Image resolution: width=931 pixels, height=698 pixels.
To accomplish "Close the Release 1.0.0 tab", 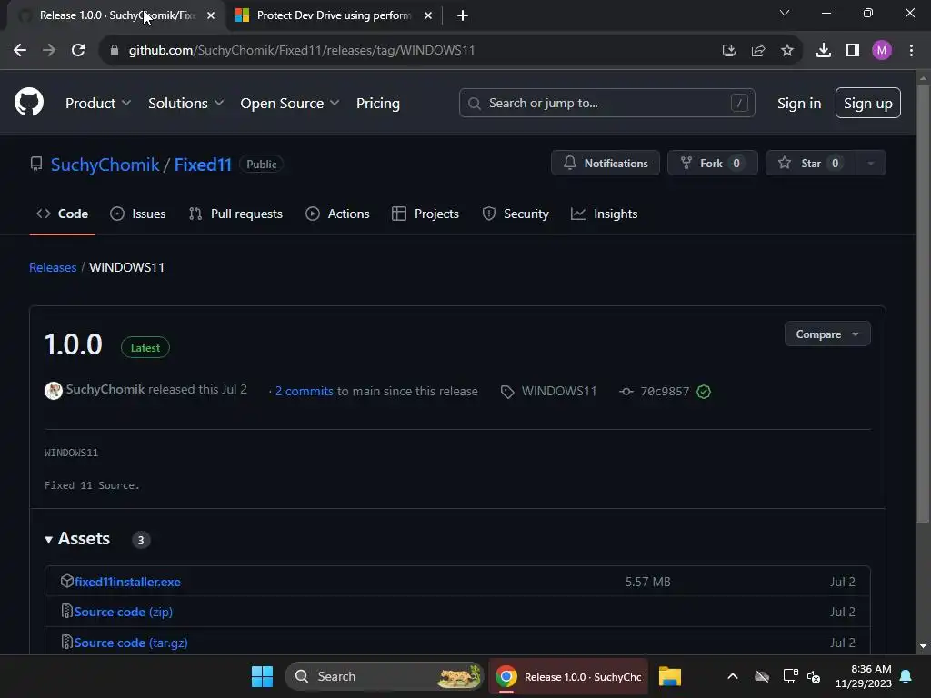I will point(211,15).
